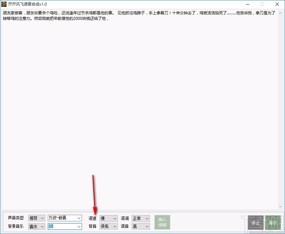285x234 pixels.
Task: Click the 声音类型 label
Action: click(16, 218)
